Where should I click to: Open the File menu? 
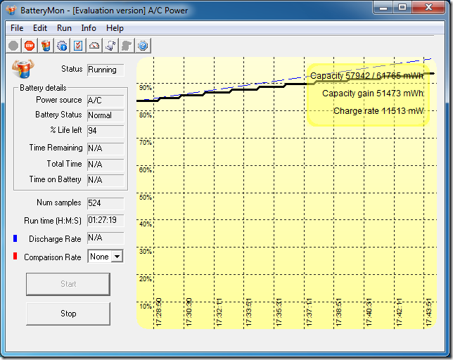(17, 28)
